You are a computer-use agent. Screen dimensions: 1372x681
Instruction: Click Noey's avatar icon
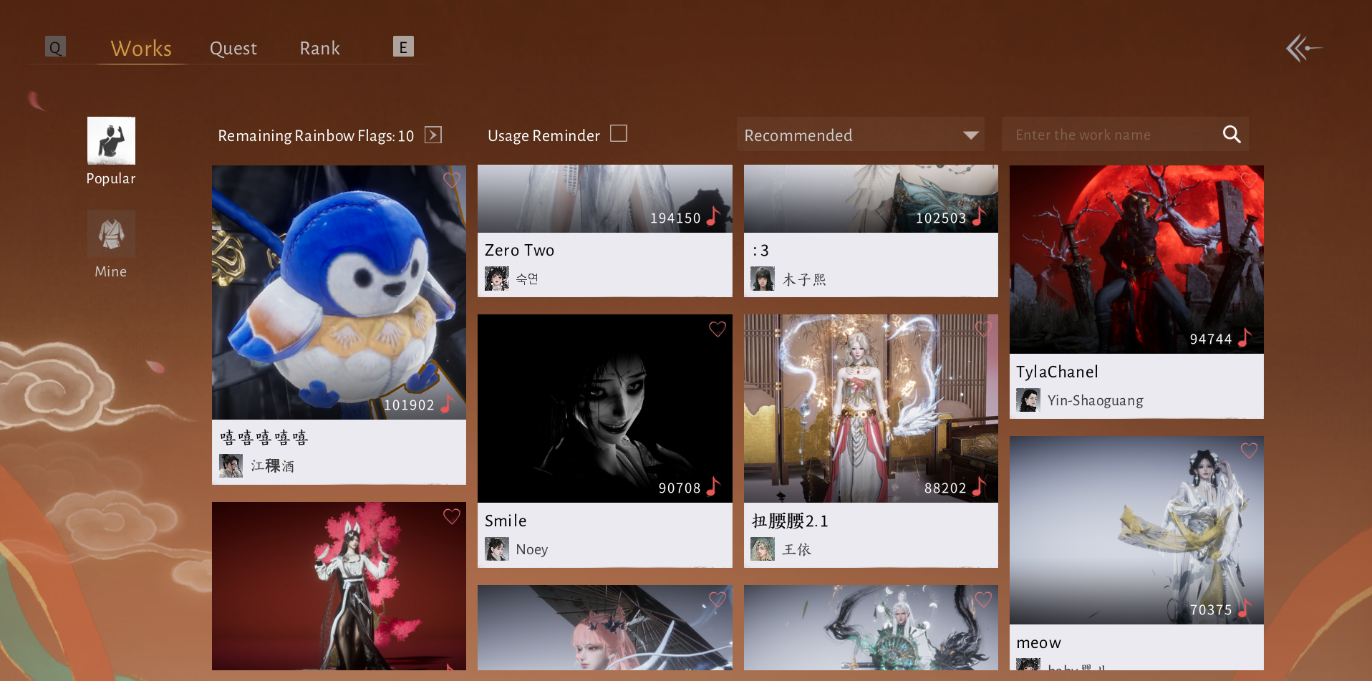point(497,549)
